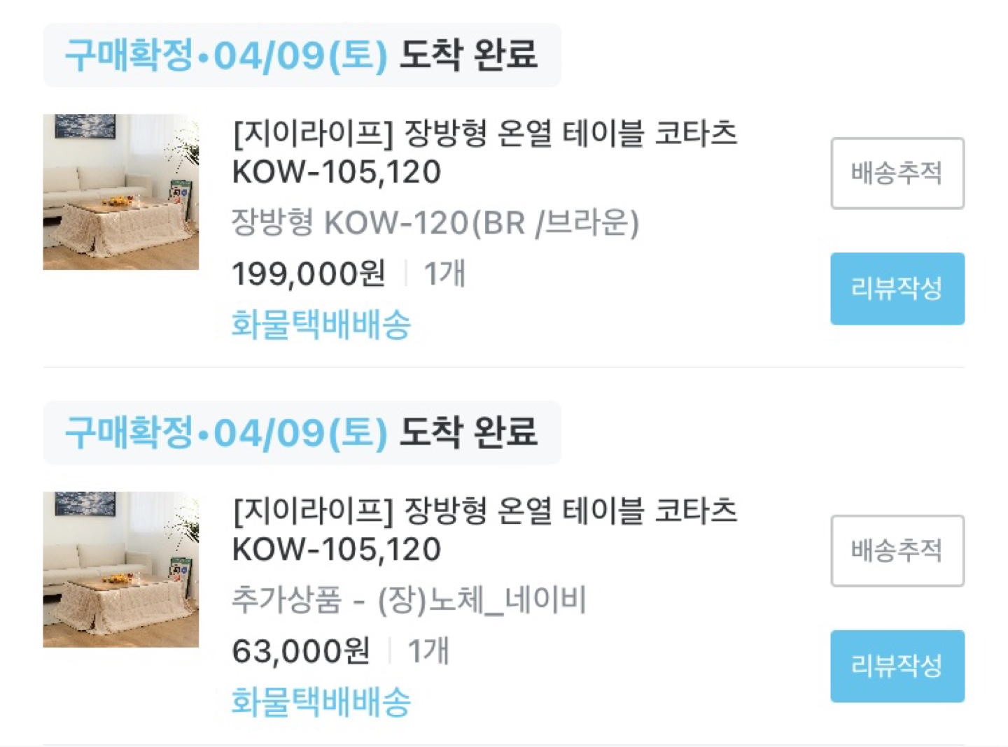Image resolution: width=1008 pixels, height=747 pixels.
Task: Click 리뷰작성 for the 199,000원 item
Action: [897, 288]
